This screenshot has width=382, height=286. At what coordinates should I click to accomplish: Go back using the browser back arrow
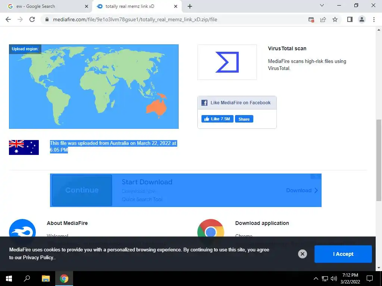click(8, 19)
